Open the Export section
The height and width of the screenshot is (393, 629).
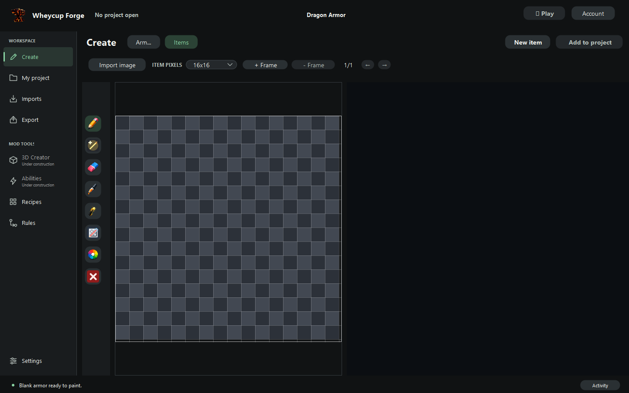[38, 120]
